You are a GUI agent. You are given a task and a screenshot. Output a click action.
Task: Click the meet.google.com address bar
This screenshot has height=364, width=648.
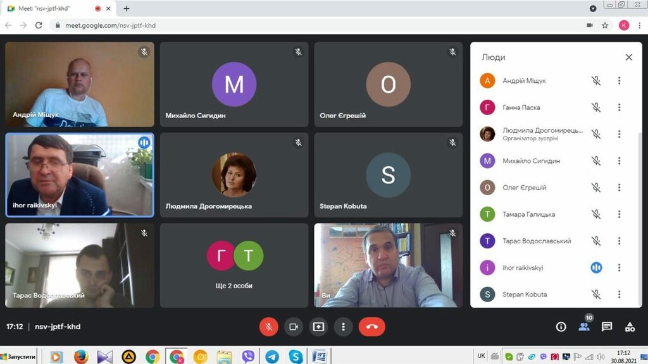(316, 25)
